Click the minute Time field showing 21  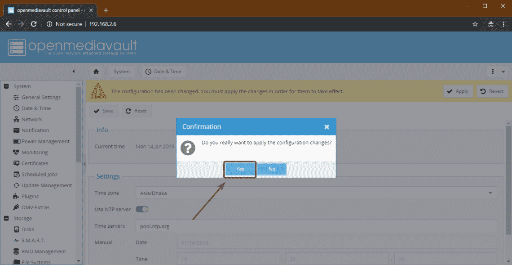click(x=337, y=258)
